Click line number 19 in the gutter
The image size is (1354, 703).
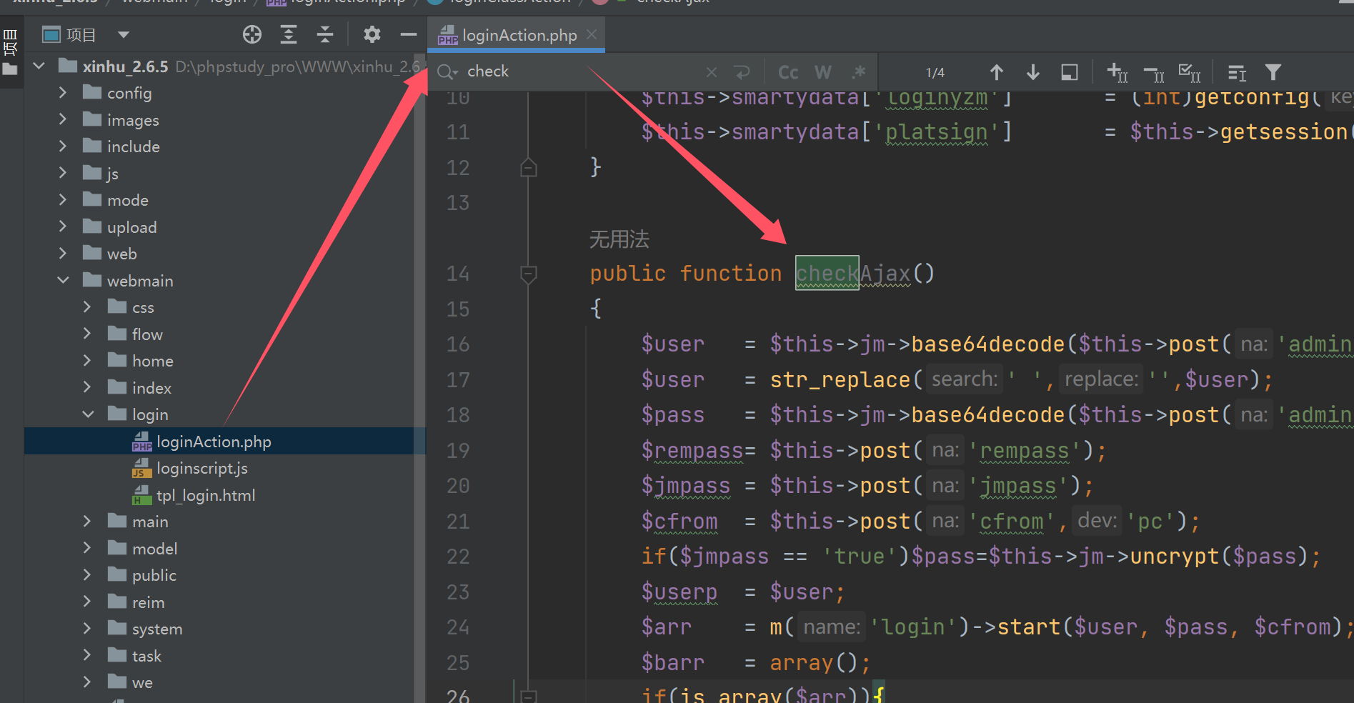[458, 450]
